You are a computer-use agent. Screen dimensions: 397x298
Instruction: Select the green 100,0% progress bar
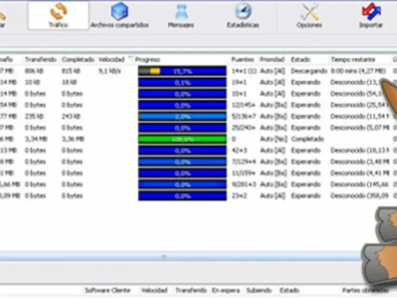(182, 139)
